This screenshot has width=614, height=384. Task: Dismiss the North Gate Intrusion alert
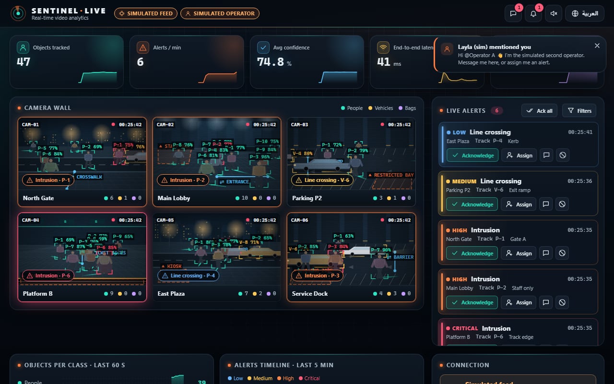click(x=562, y=253)
